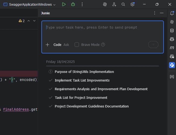Switch Junie to Code mode
Viewport: 176px width, 135px height.
[x=57, y=45]
